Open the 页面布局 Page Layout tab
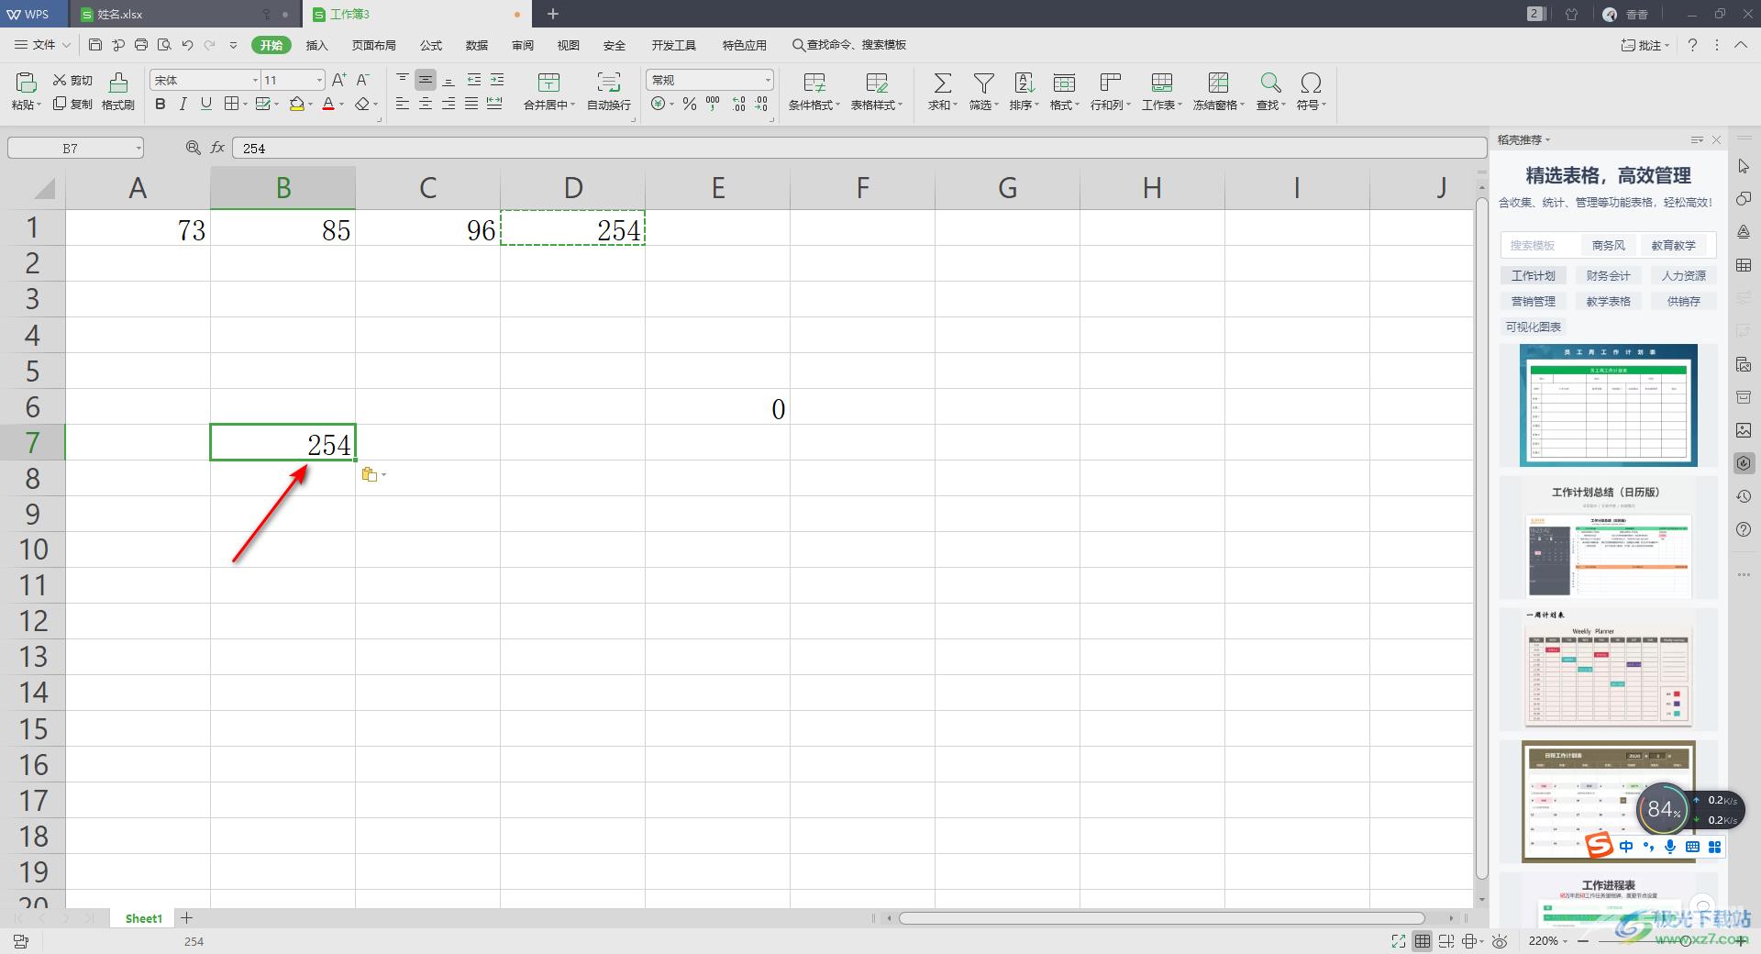This screenshot has width=1761, height=954. tap(373, 45)
